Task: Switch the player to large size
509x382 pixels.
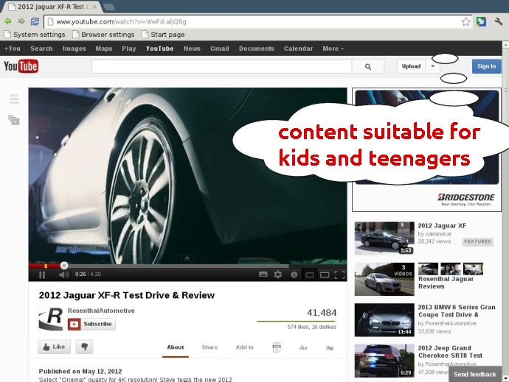Action: [x=325, y=275]
